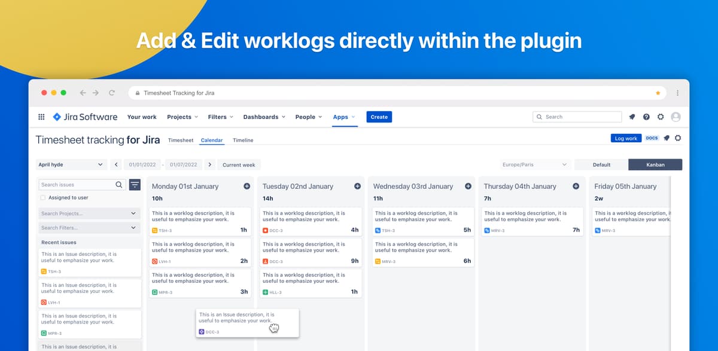Click the Friday 05th January column header
The width and height of the screenshot is (718, 351).
tap(625, 187)
